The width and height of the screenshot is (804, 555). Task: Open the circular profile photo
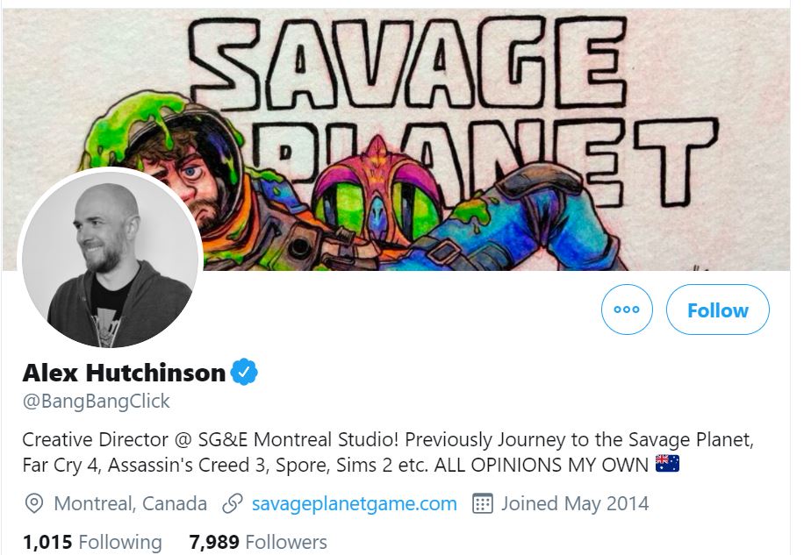[110, 260]
